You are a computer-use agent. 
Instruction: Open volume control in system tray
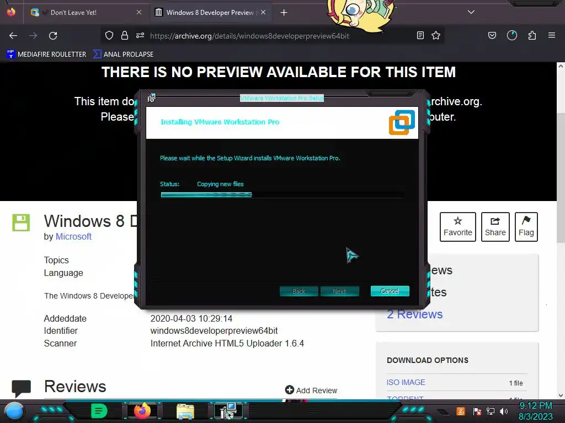(x=504, y=411)
